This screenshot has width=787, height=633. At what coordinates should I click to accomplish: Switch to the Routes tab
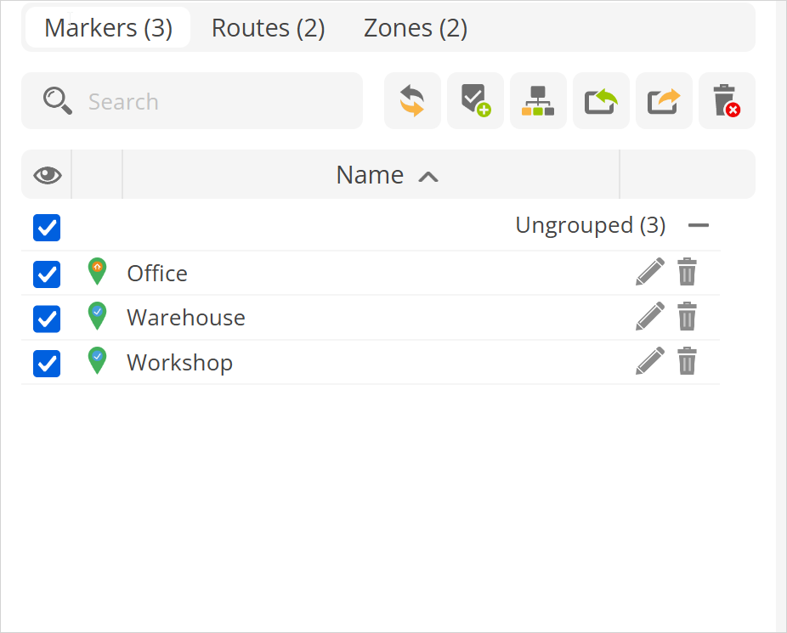pos(268,28)
